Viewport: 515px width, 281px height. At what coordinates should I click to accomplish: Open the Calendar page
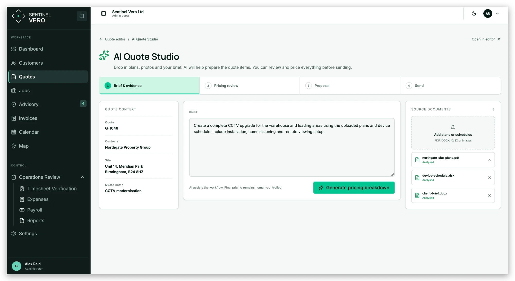pyautogui.click(x=48, y=132)
